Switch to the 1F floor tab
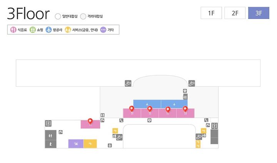Viewport: 277px width, 163px height. 211,13
